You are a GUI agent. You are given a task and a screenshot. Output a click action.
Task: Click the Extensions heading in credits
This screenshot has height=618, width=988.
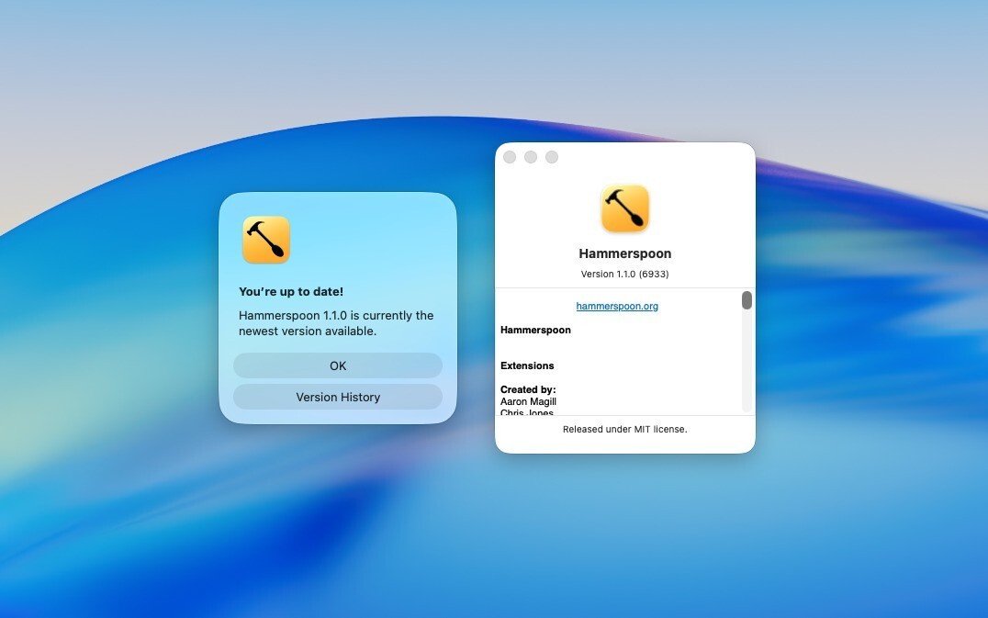click(527, 365)
